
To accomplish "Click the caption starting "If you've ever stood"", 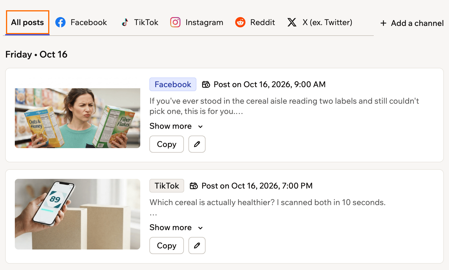I will point(284,106).
